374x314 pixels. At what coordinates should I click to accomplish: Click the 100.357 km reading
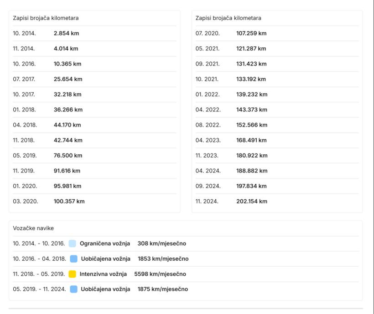(x=69, y=201)
